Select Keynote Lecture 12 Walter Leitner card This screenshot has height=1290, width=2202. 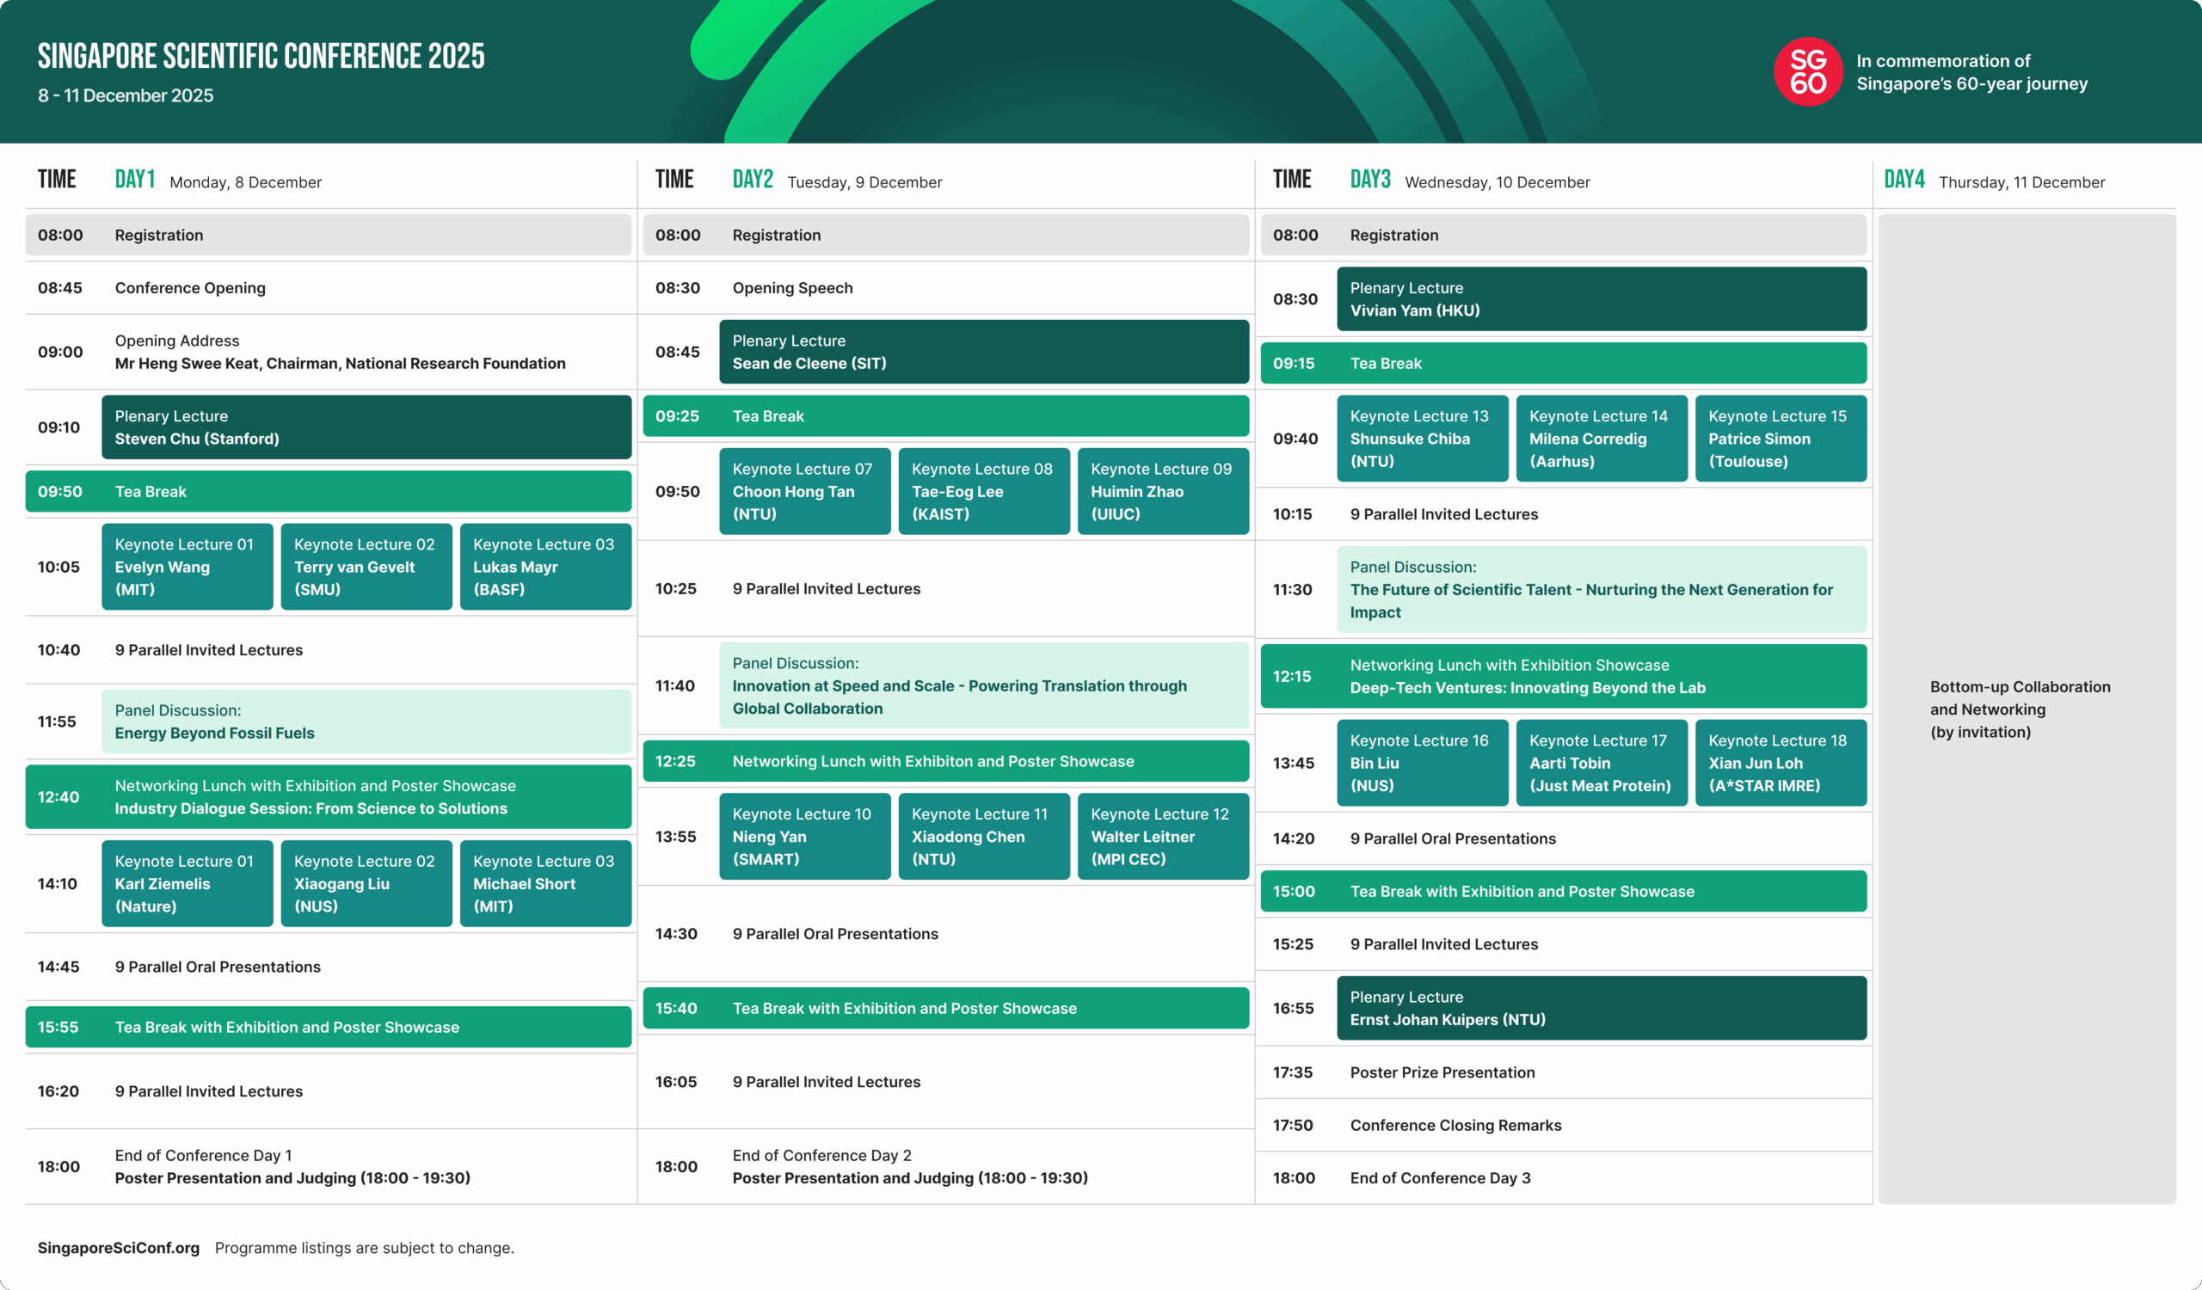(1162, 836)
